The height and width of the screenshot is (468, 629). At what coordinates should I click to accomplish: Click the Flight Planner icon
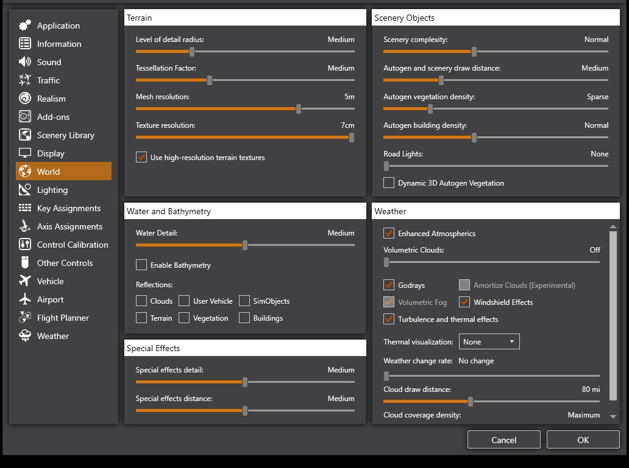[x=24, y=318]
